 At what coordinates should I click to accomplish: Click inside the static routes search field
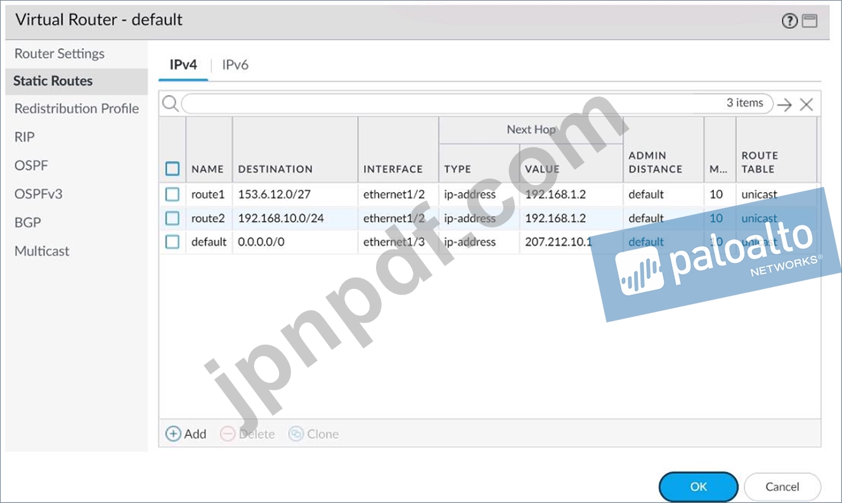pos(444,104)
